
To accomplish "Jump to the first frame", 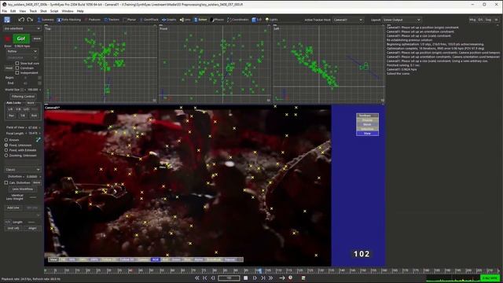I will point(197,277).
